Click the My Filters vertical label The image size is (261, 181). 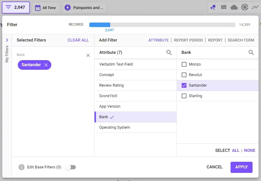click(x=7, y=54)
